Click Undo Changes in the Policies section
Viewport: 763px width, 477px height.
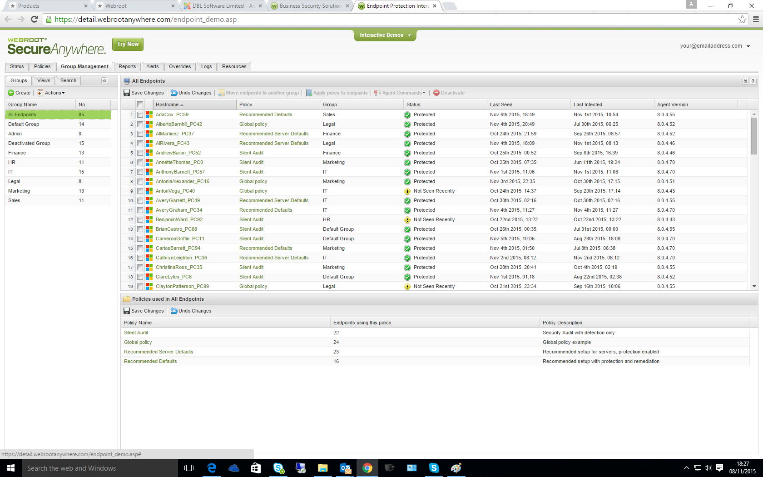click(x=191, y=311)
